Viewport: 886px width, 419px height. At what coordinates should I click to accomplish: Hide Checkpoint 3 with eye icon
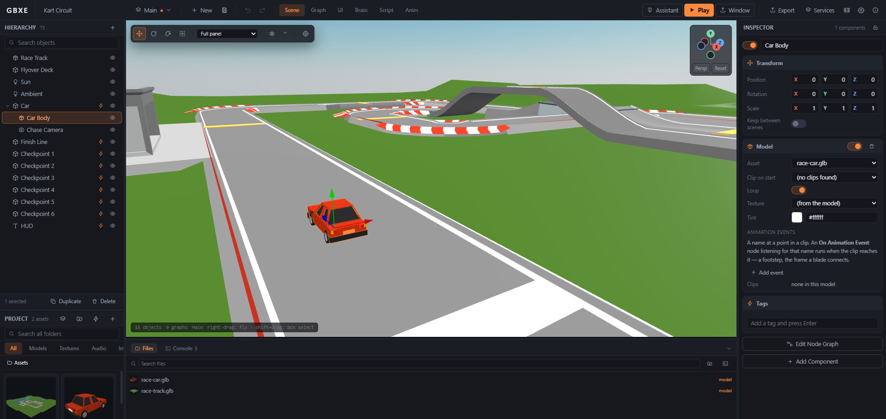tap(112, 178)
